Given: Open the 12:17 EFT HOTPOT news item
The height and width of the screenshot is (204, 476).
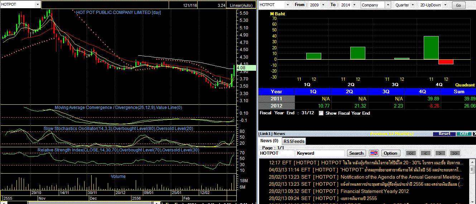Looking at the screenshot, I should point(365,163).
